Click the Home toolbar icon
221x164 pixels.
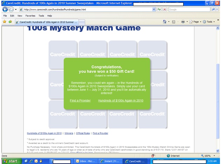pos(165,22)
